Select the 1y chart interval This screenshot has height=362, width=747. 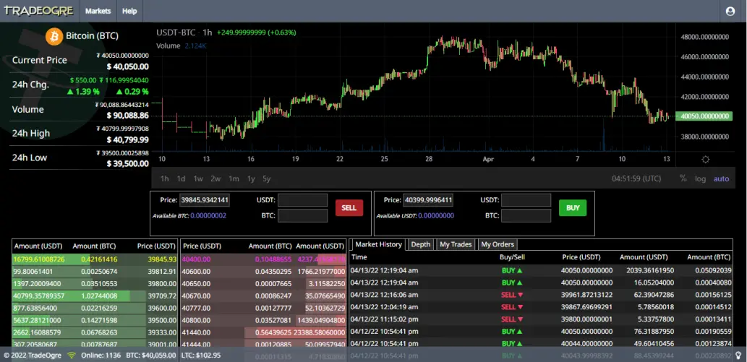point(251,178)
